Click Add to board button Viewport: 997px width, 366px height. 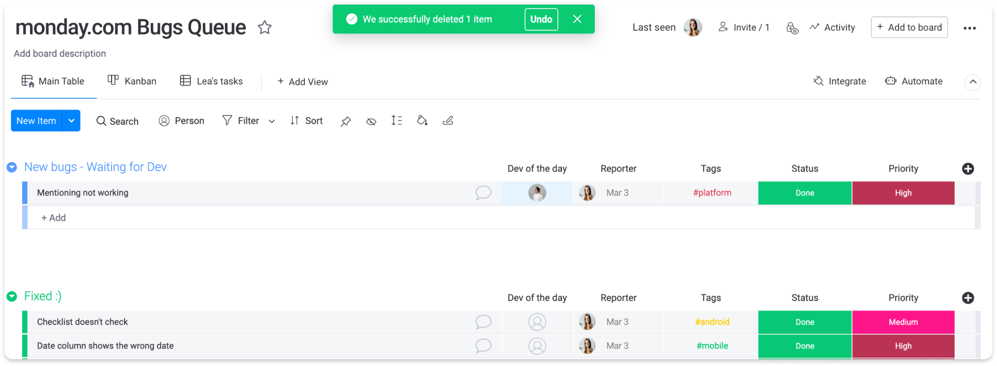tap(909, 27)
